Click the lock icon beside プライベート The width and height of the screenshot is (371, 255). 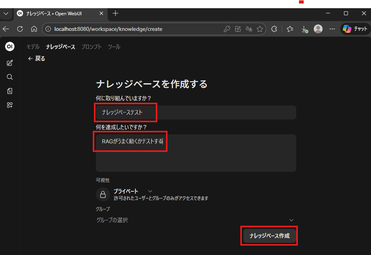click(103, 194)
